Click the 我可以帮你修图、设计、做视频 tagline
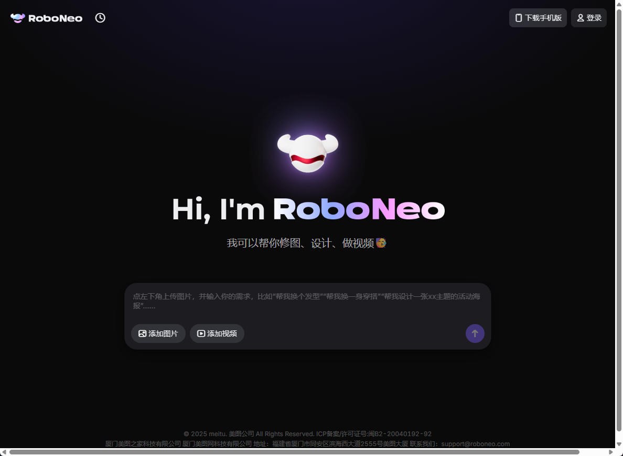This screenshot has width=623, height=456. (x=306, y=243)
